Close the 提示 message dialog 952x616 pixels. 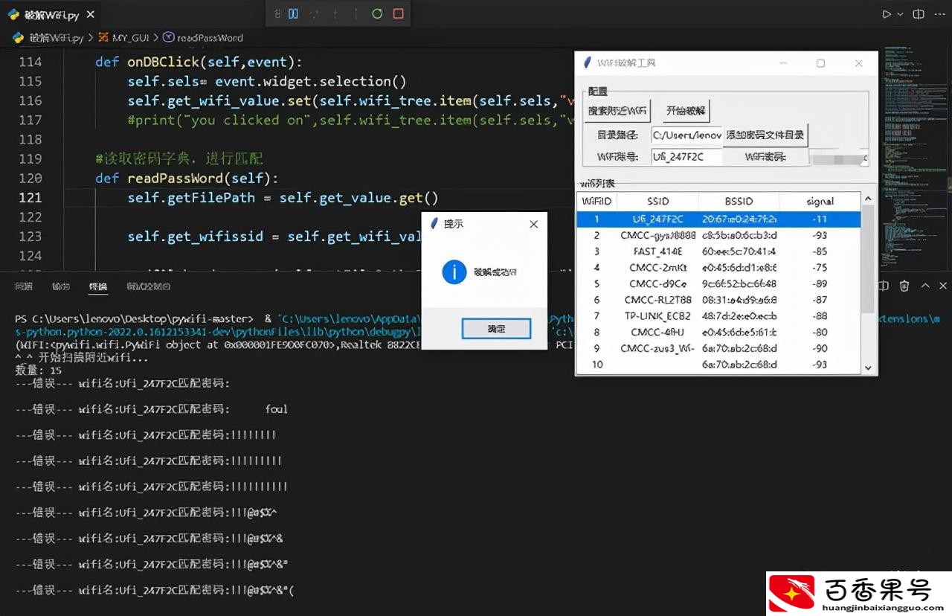pyautogui.click(x=534, y=224)
